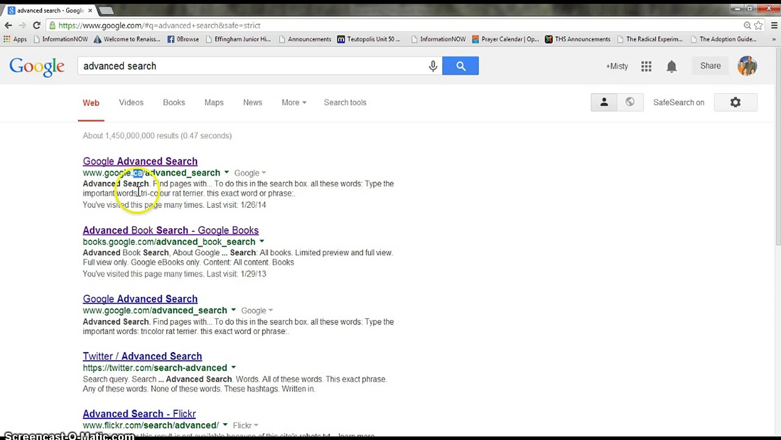Expand dropdown arrow beside flickr.com/search/advanced

225,425
